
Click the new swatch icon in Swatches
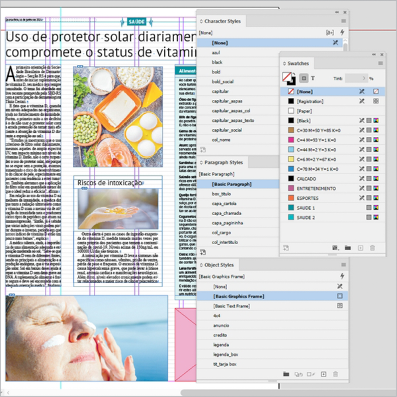click(x=361, y=248)
